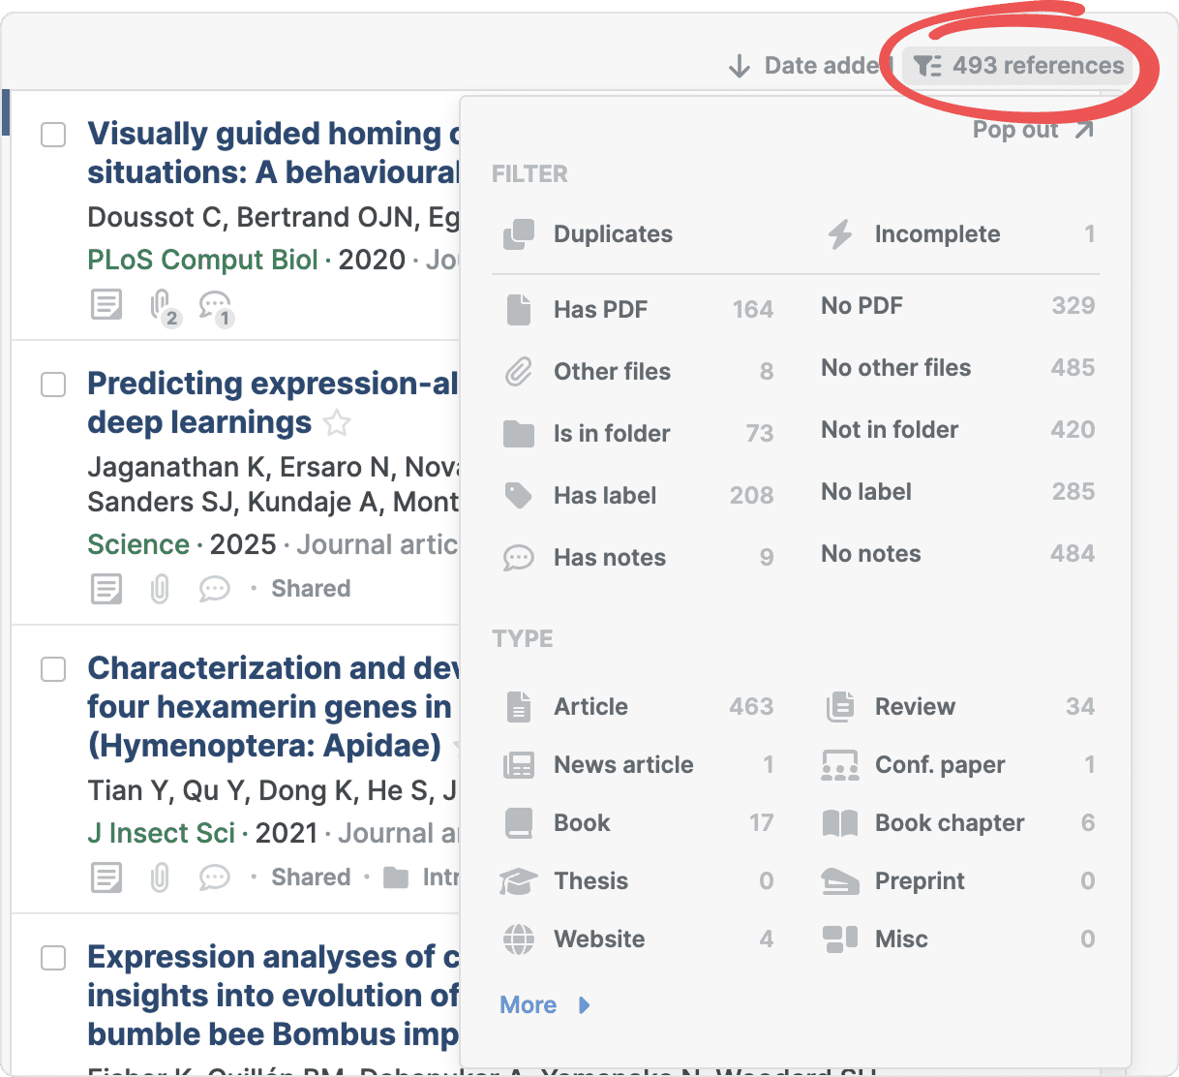Click the Science journal name link
Viewport: 1179px width, 1077px height.
pos(137,544)
